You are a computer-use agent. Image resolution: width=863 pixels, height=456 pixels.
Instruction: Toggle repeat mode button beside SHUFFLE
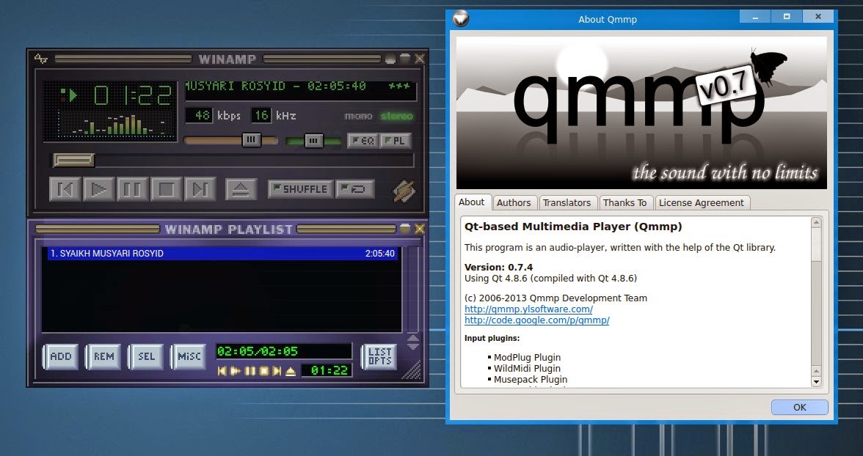tap(355, 188)
